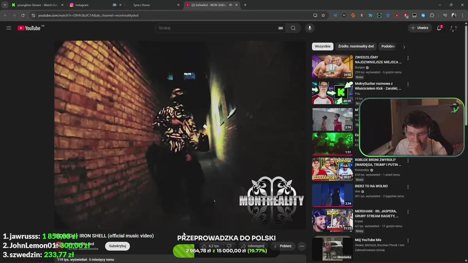468x263 pixels.
Task: Close the Instagram tab
Action: pyautogui.click(x=120, y=5)
